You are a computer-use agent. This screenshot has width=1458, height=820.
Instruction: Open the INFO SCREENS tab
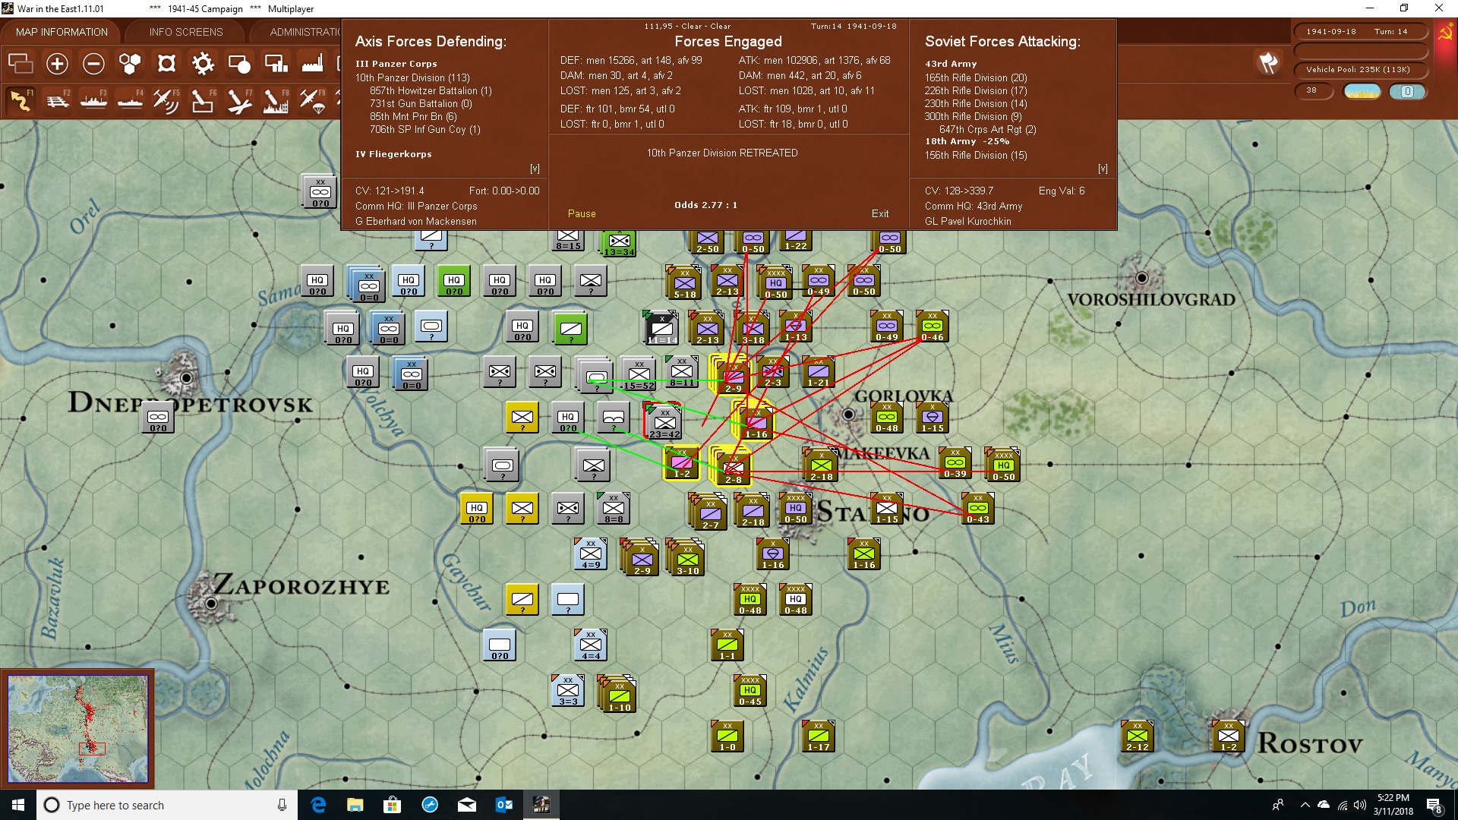coord(186,32)
